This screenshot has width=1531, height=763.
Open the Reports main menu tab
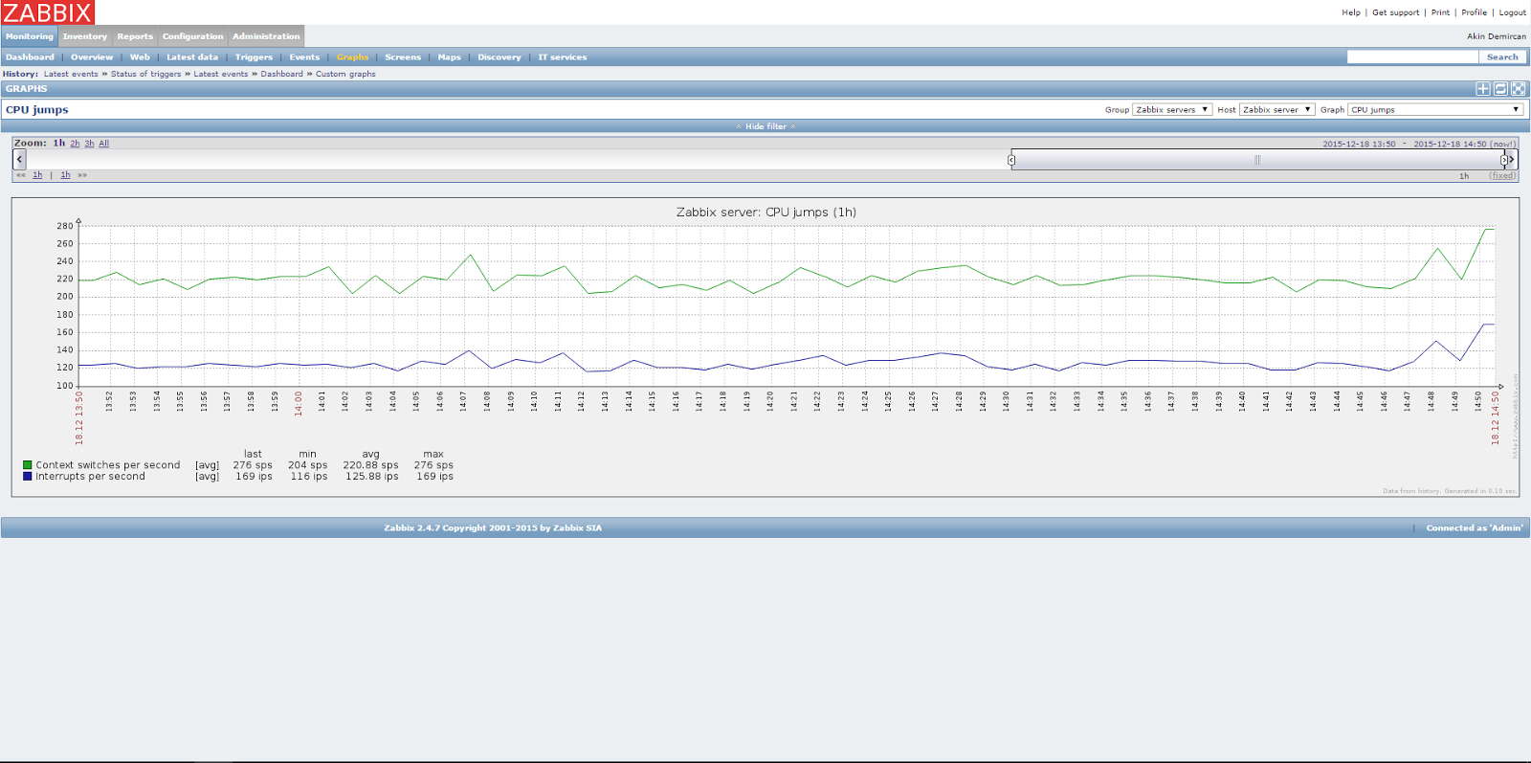(x=135, y=36)
